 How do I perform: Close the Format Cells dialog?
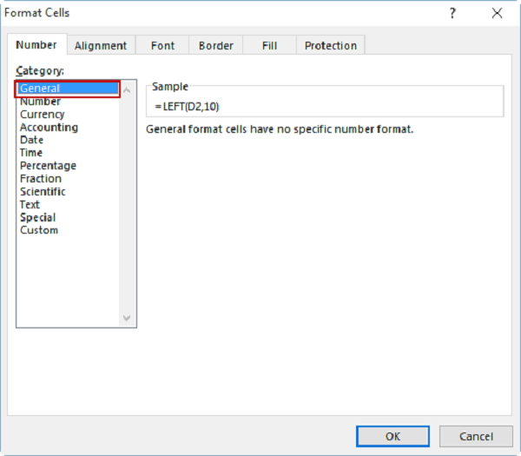coord(497,13)
